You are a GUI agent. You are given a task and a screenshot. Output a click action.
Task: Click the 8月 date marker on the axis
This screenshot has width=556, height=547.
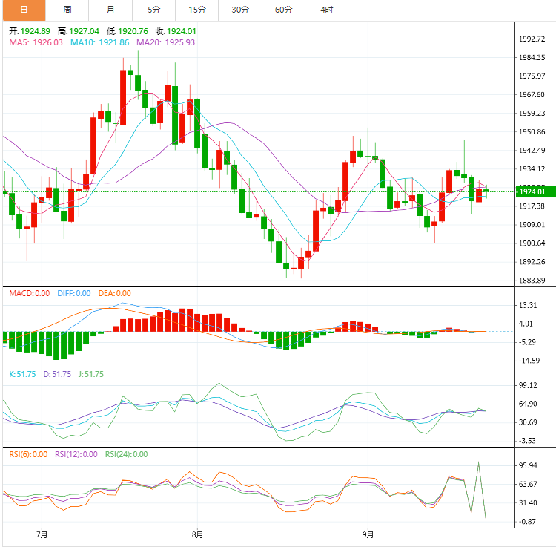pyautogui.click(x=197, y=534)
